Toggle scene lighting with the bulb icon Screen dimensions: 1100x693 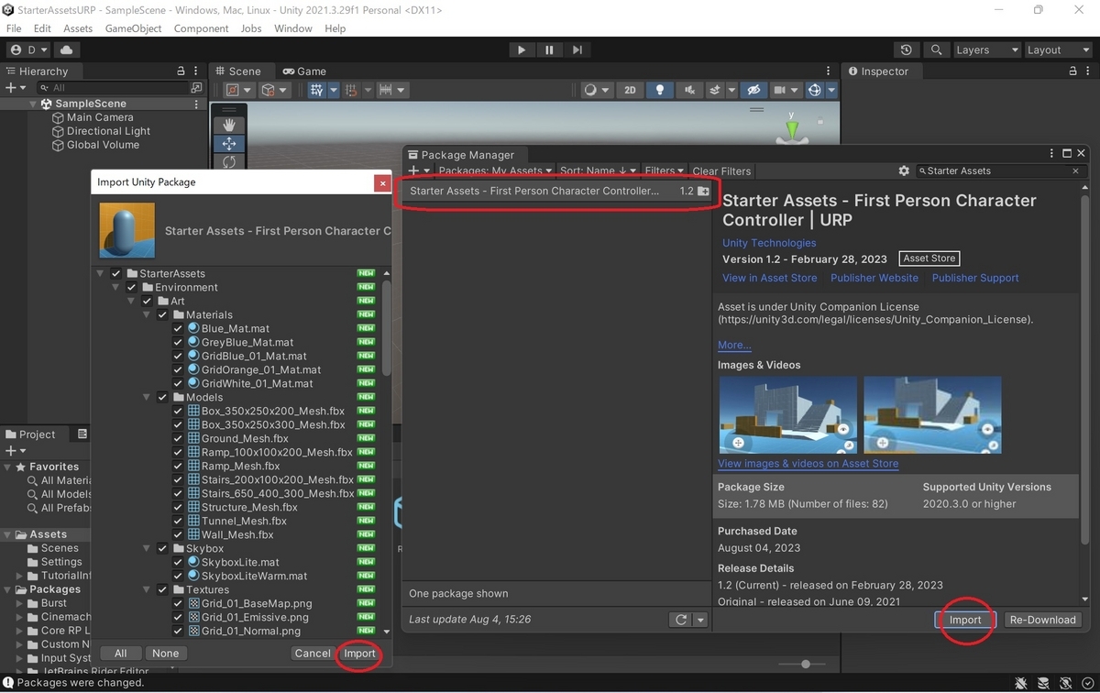pyautogui.click(x=663, y=89)
